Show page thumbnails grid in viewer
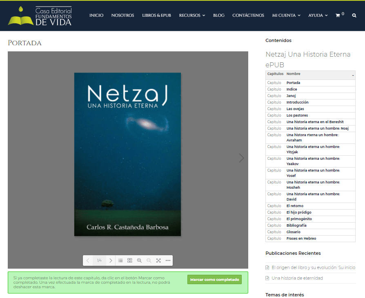Viewport: 365px width, 298px height. pos(130,260)
